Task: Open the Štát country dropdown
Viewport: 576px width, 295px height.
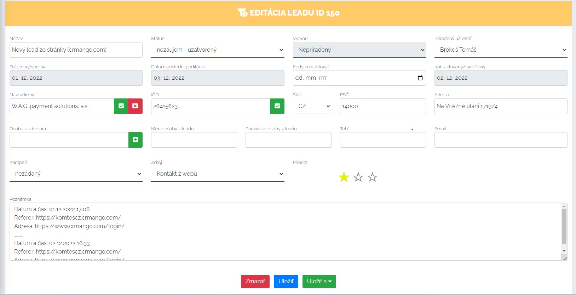Action: pyautogui.click(x=312, y=106)
